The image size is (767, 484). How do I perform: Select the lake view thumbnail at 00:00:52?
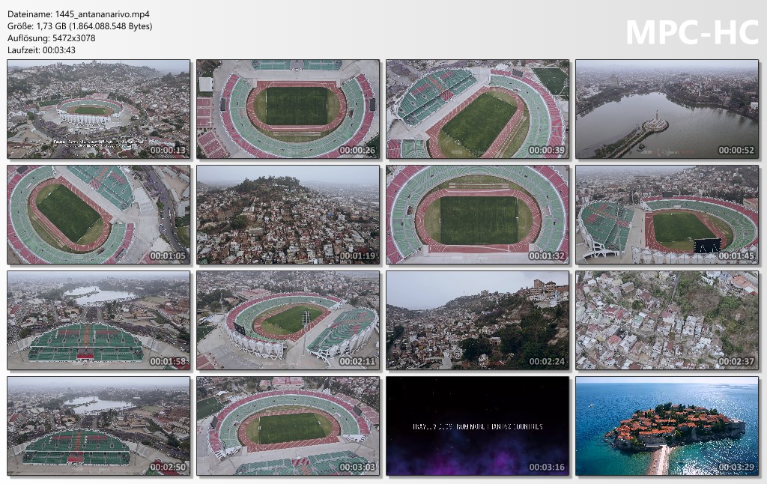pyautogui.click(x=667, y=109)
